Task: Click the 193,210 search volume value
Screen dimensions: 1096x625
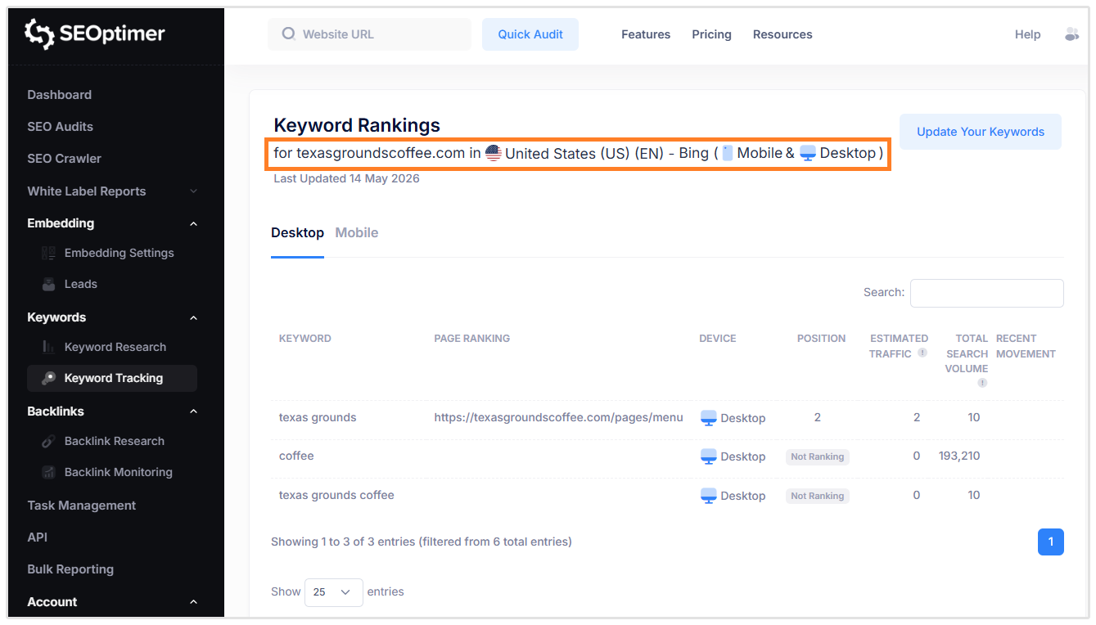Action: 959,456
